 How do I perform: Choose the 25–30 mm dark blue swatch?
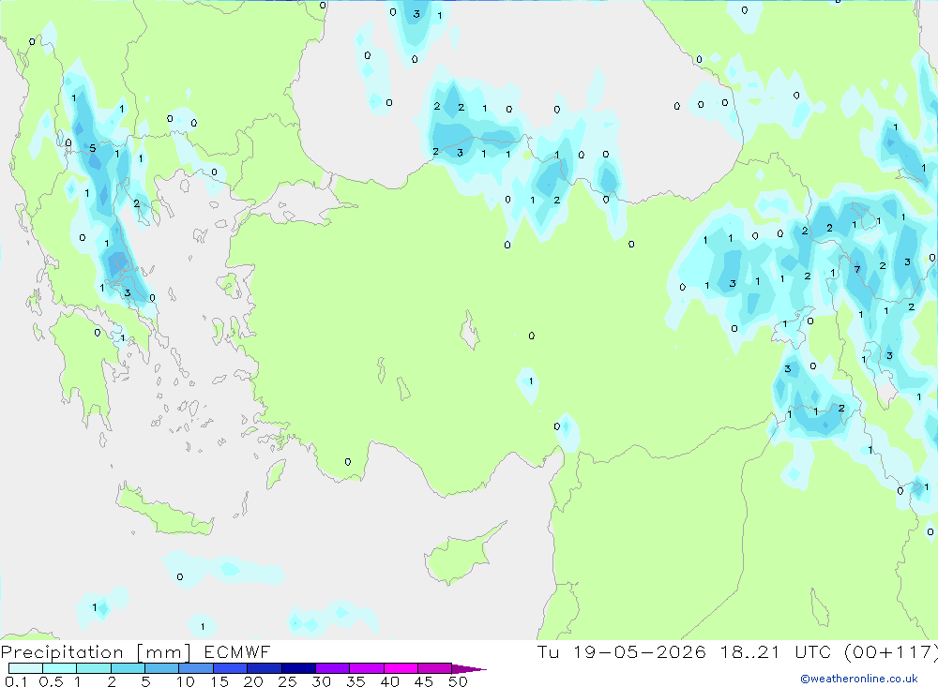point(298,668)
